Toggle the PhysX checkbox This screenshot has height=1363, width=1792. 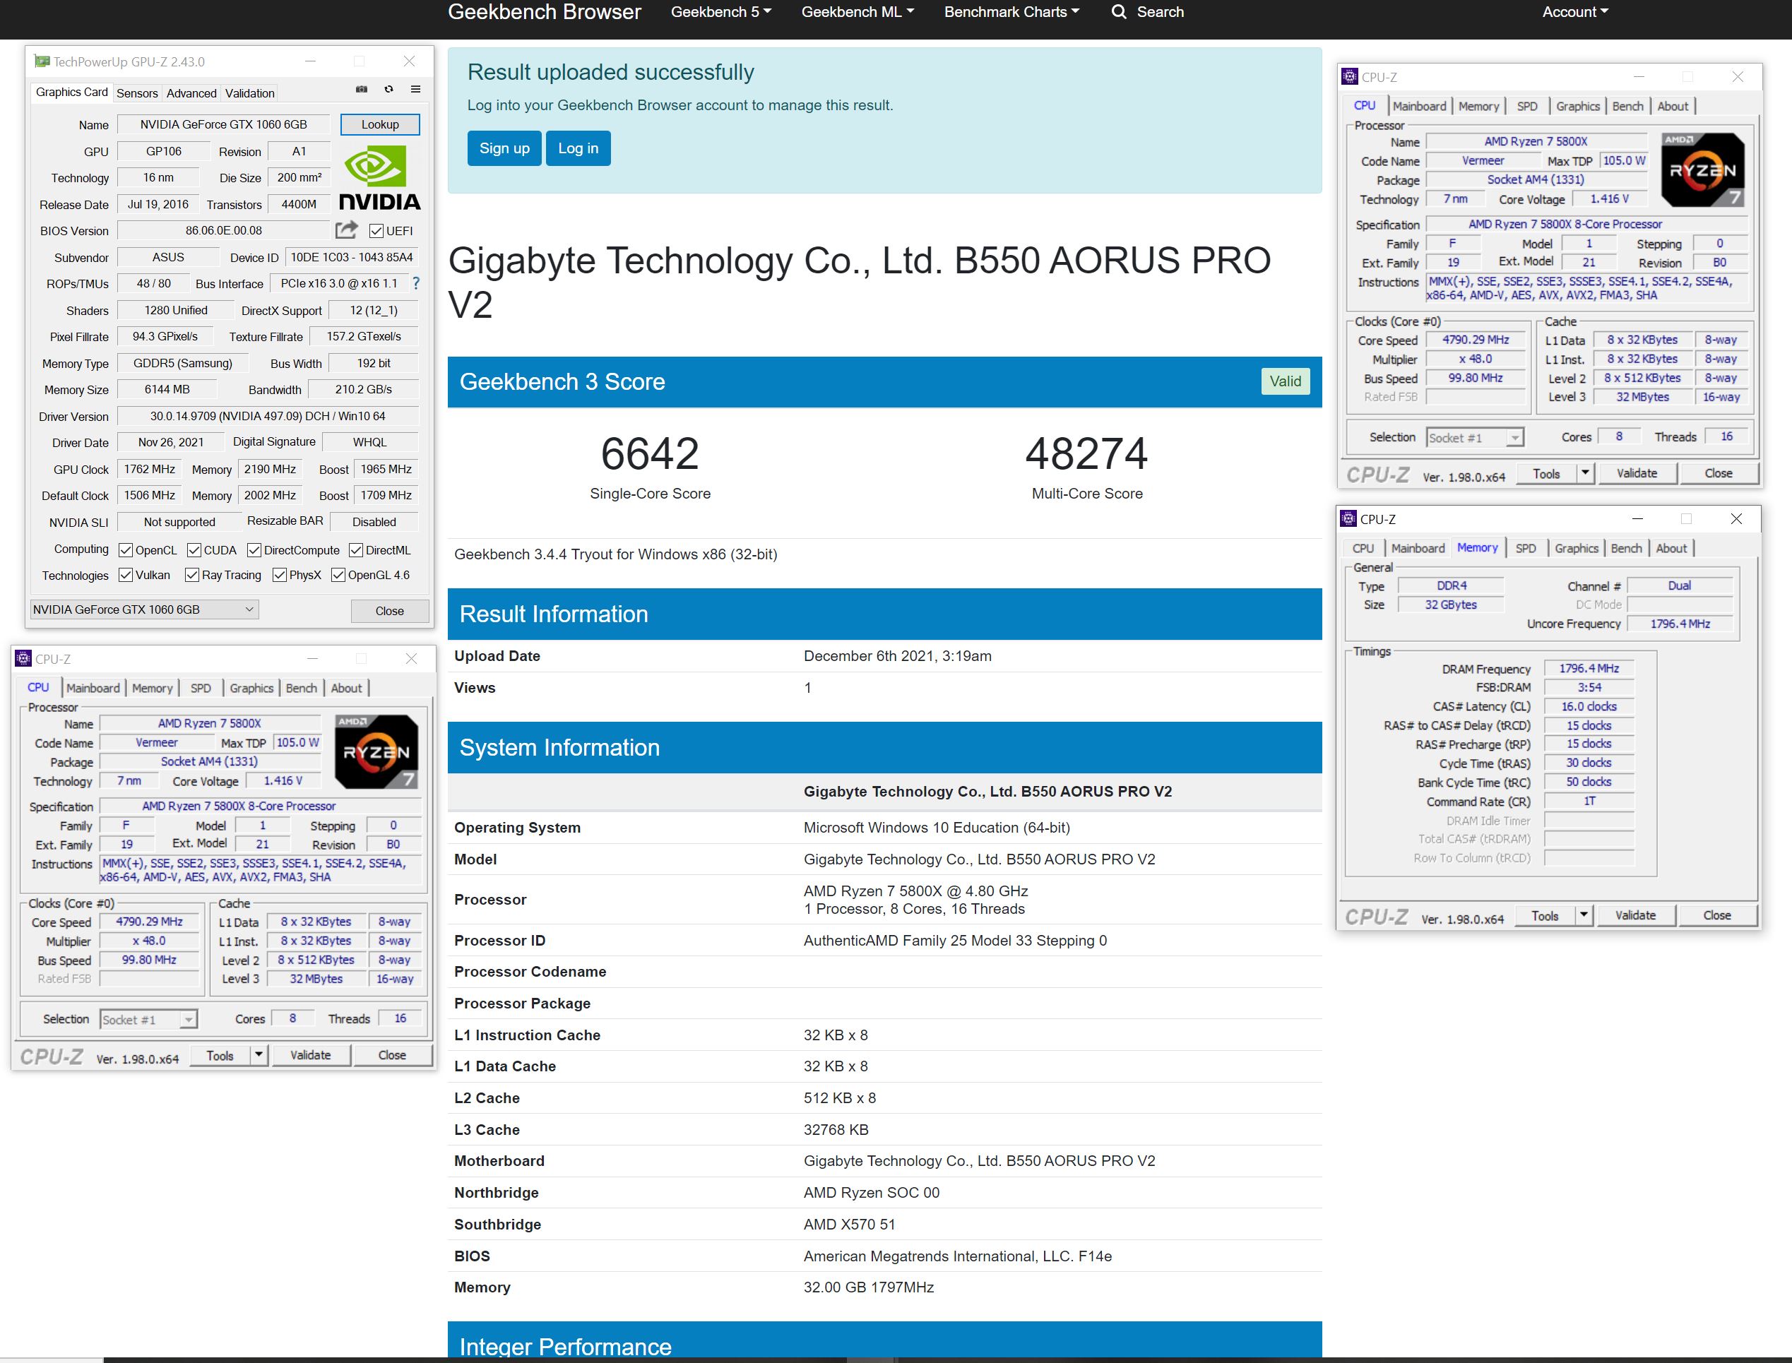point(279,576)
